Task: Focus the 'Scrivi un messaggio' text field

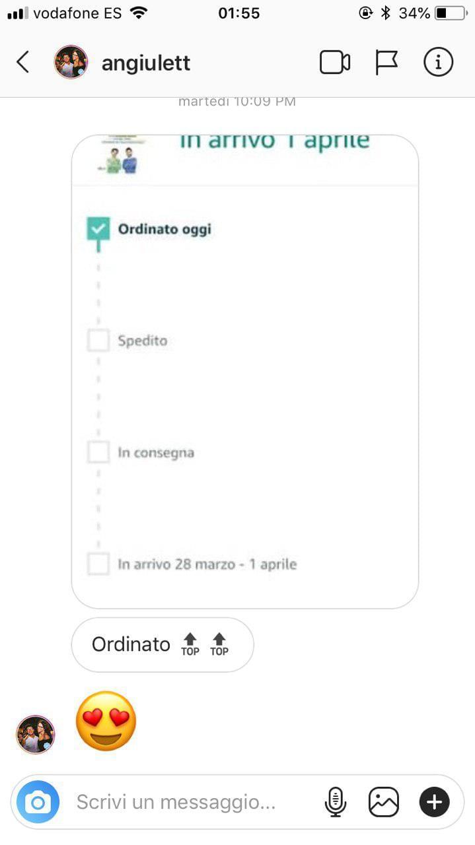Action: click(x=192, y=802)
